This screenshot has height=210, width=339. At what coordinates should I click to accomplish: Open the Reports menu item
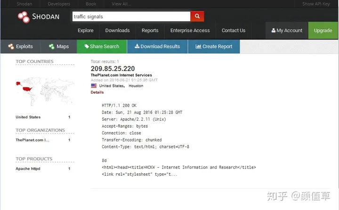tap(150, 31)
